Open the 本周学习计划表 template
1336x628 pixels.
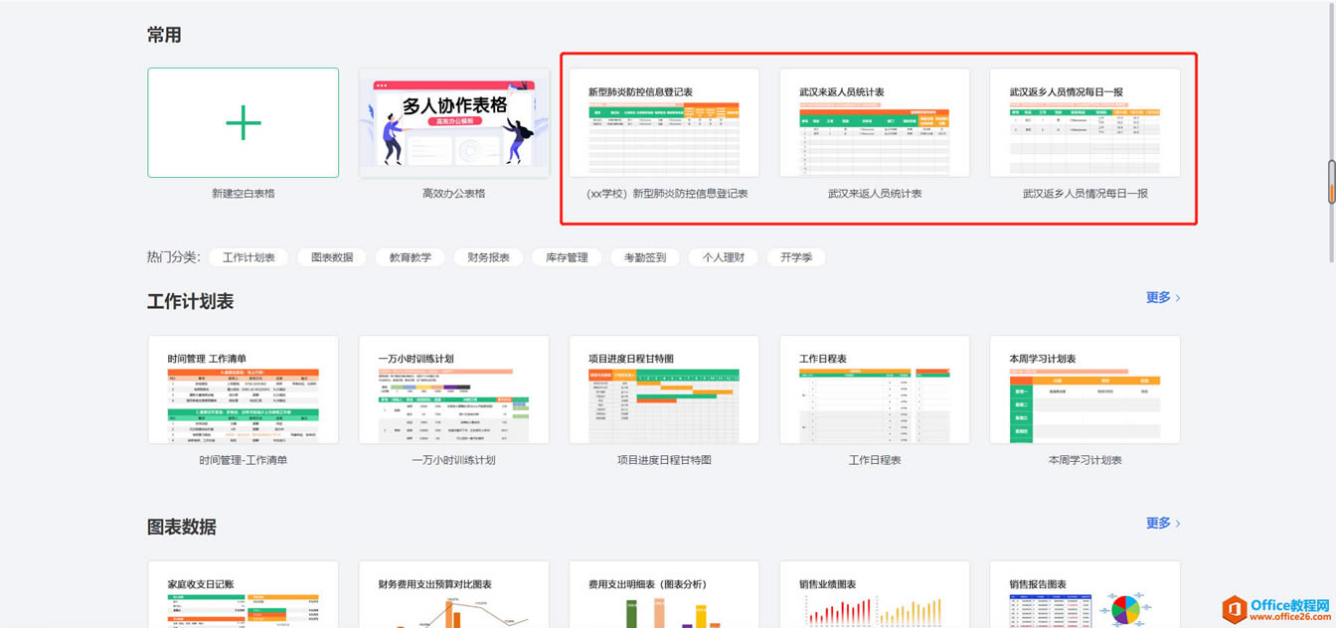click(x=1085, y=390)
